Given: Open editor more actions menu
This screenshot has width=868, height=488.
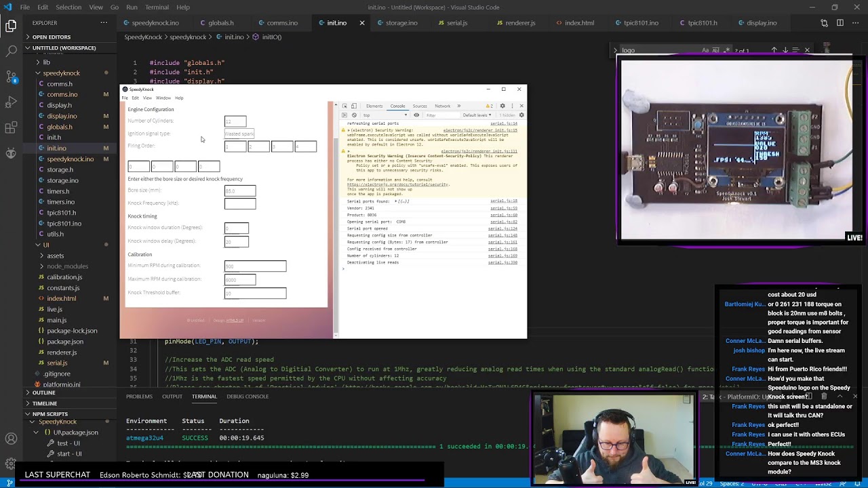Looking at the screenshot, I should click(x=855, y=23).
